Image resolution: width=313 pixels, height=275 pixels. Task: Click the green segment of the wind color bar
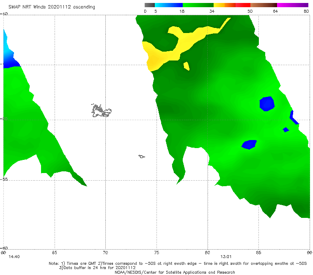pyautogui.click(x=198, y=5)
